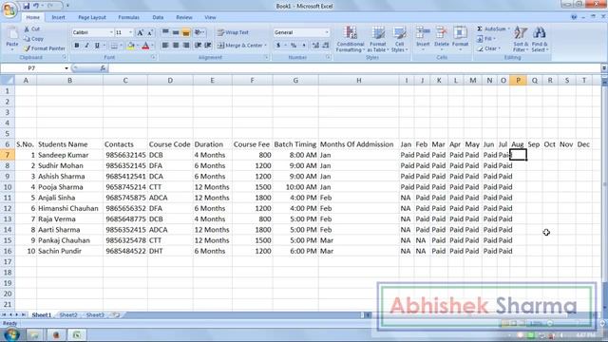This screenshot has height=342, width=608.
Task: Open the Format cells menu
Action: tap(460, 38)
